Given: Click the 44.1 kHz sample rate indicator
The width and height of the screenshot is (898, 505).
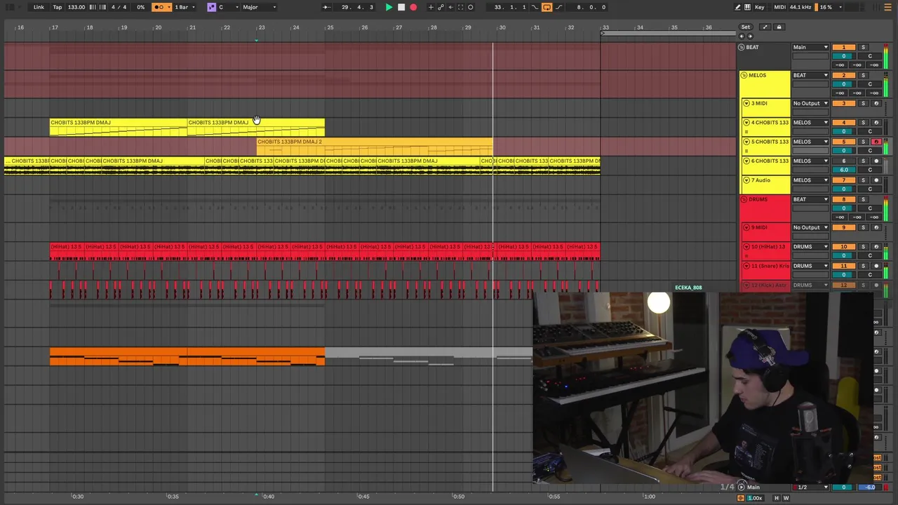Looking at the screenshot, I should coord(800,7).
